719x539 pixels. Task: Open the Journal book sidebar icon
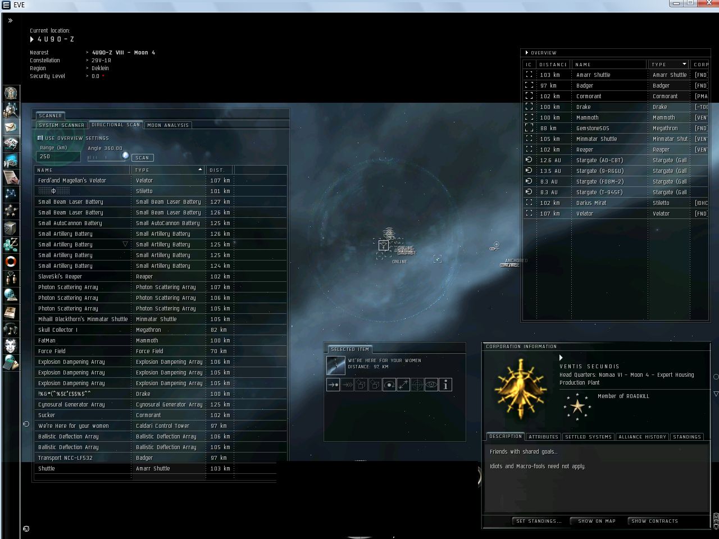[x=11, y=312]
